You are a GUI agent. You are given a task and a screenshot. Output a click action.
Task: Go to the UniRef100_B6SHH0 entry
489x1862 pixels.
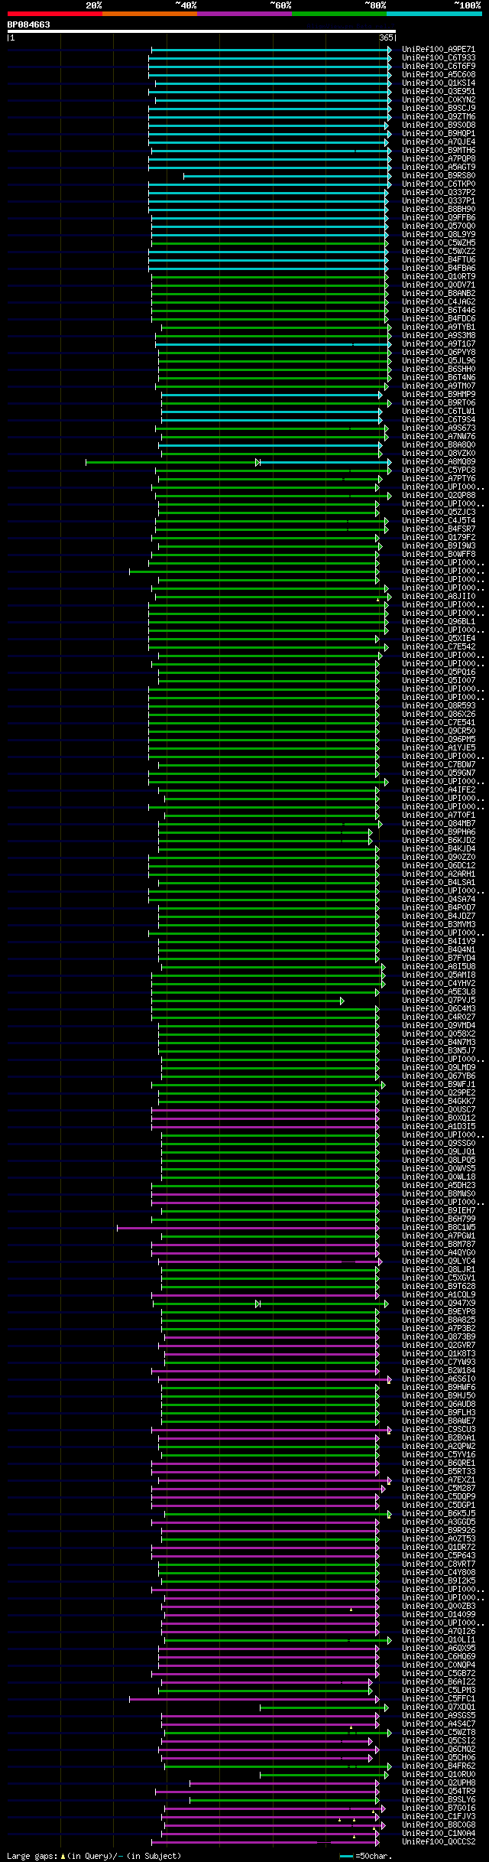tap(439, 369)
